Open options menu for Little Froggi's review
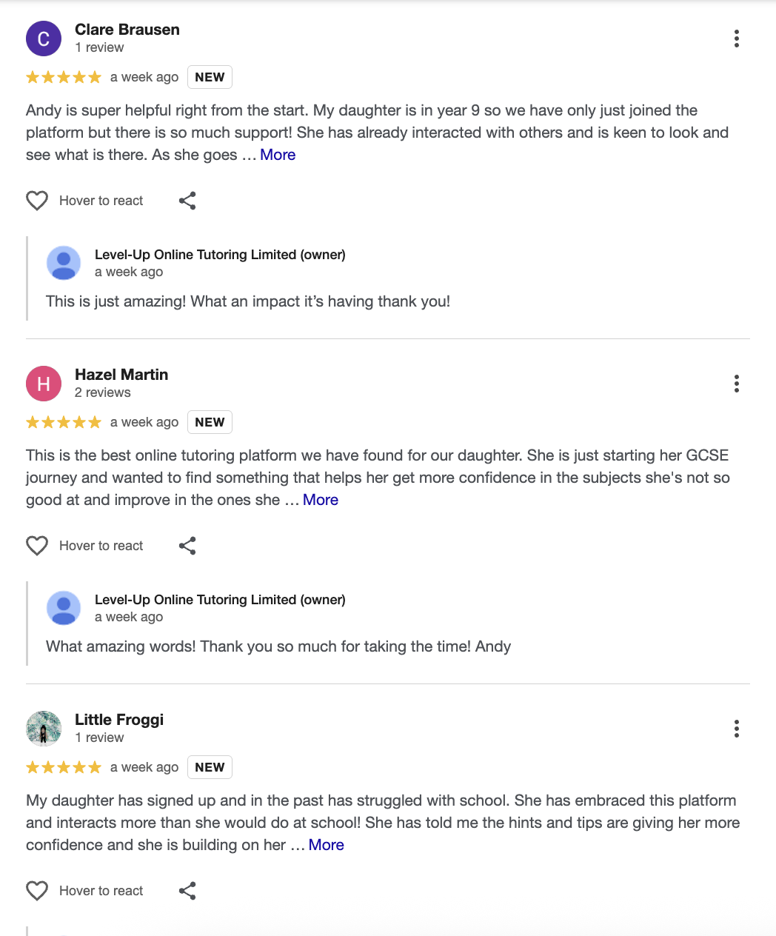776x936 pixels. point(736,729)
